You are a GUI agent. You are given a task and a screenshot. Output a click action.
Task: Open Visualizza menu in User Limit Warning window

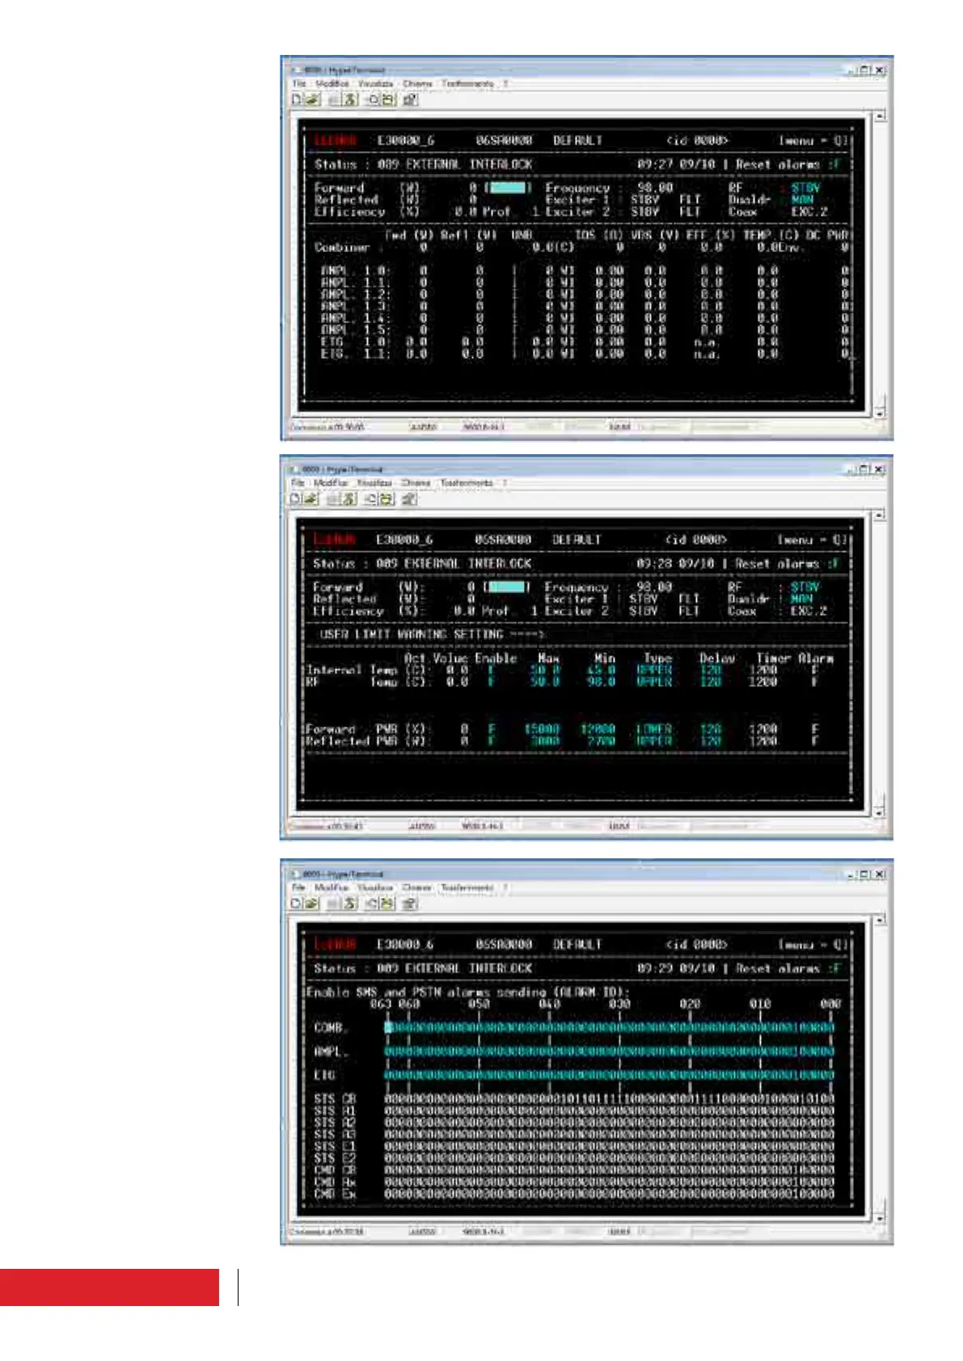coord(374,482)
